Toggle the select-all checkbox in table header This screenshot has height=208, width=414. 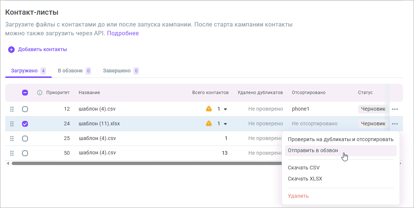pyautogui.click(x=25, y=93)
